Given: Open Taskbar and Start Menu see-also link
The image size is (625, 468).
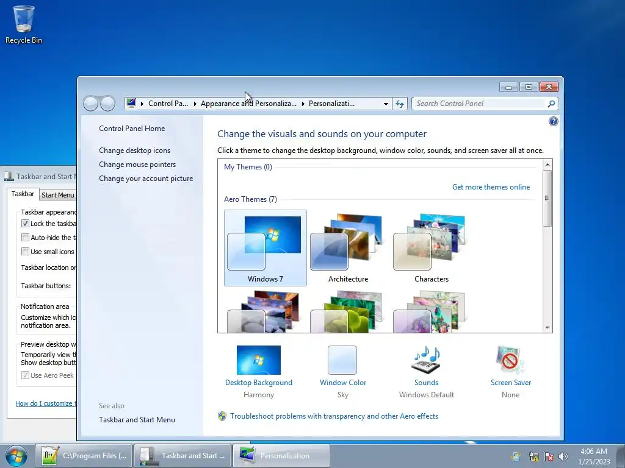Looking at the screenshot, I should coord(137,420).
